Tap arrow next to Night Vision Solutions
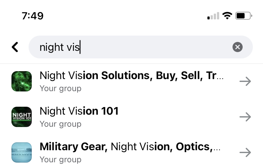The image size is (263, 168). [245, 81]
